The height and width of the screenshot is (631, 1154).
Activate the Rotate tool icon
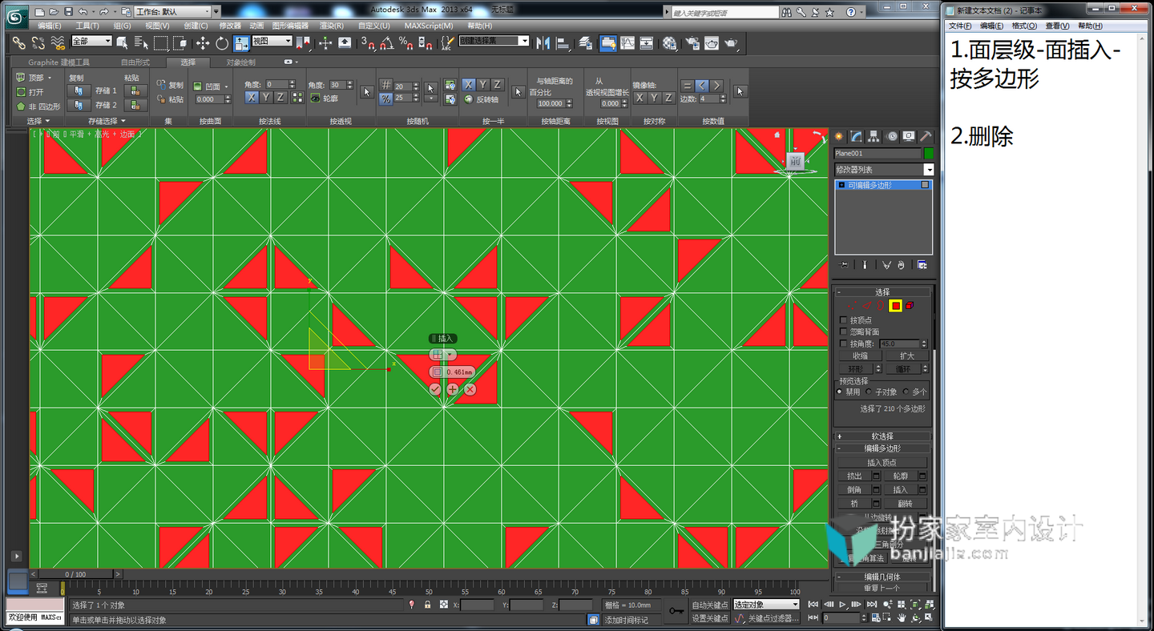coord(221,43)
